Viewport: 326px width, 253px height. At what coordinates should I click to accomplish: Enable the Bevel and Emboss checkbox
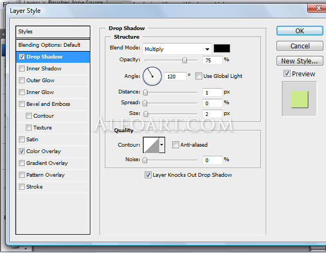pyautogui.click(x=22, y=104)
